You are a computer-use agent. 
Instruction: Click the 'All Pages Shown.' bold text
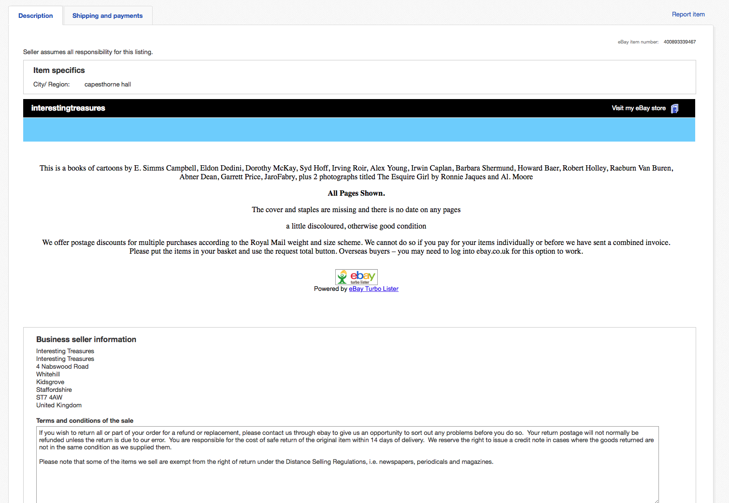click(357, 193)
